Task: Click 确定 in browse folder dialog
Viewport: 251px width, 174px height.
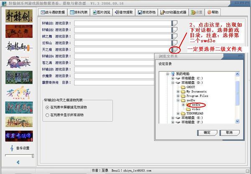Action: tap(207, 132)
